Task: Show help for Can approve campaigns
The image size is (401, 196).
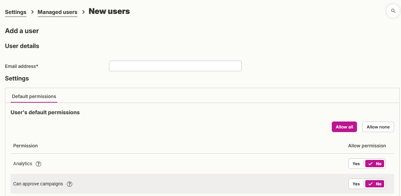Action: click(70, 184)
